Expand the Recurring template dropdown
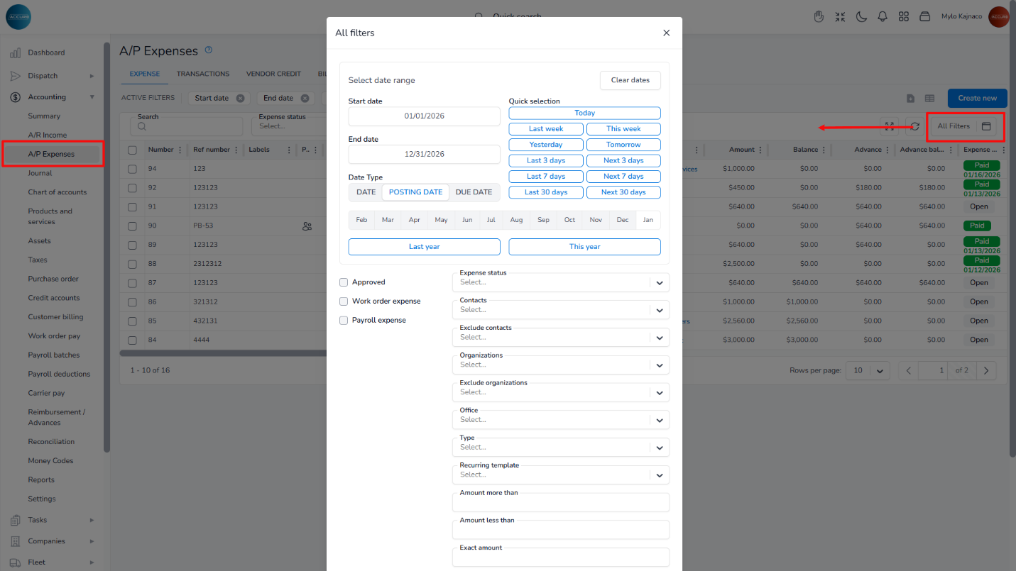The height and width of the screenshot is (571, 1016). [659, 475]
